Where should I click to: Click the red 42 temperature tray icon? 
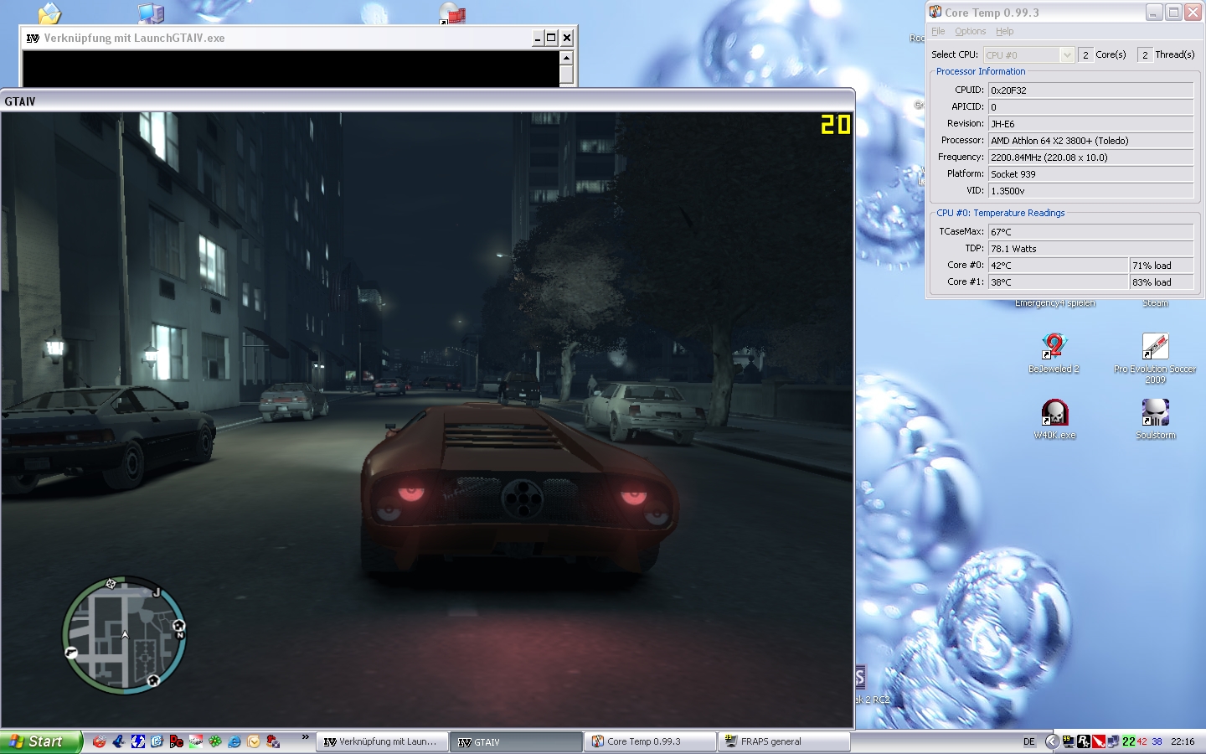(x=1142, y=741)
